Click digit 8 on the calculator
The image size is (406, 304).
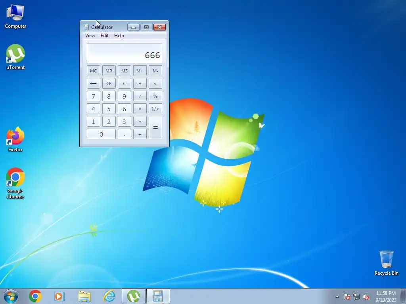[x=109, y=96]
